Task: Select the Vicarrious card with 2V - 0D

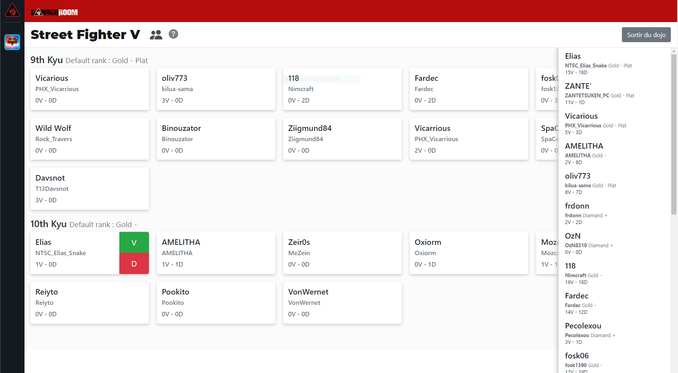Action: [x=469, y=139]
